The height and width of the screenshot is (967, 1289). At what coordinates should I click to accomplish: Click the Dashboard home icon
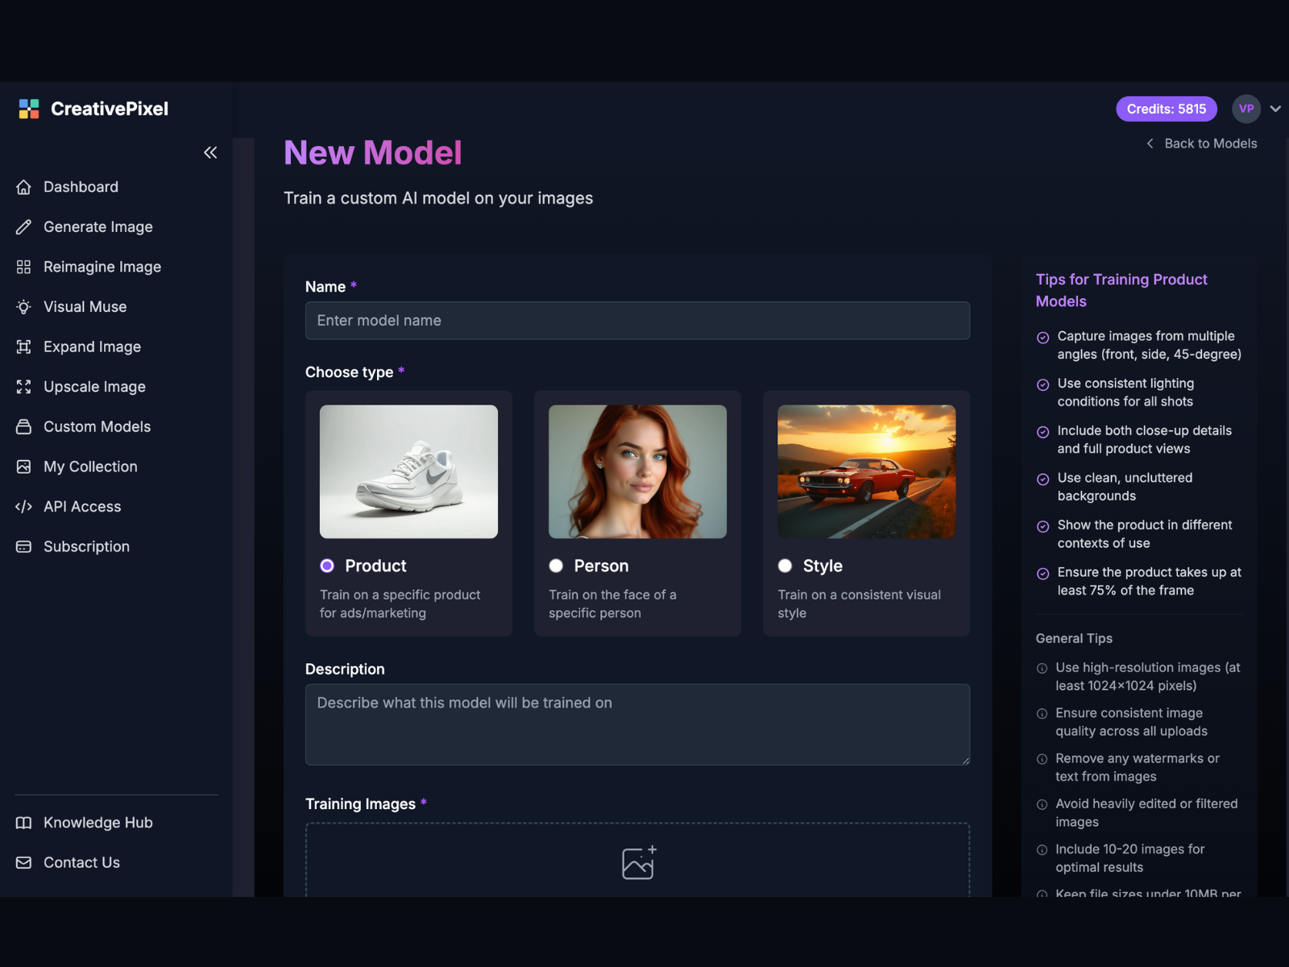(x=23, y=187)
